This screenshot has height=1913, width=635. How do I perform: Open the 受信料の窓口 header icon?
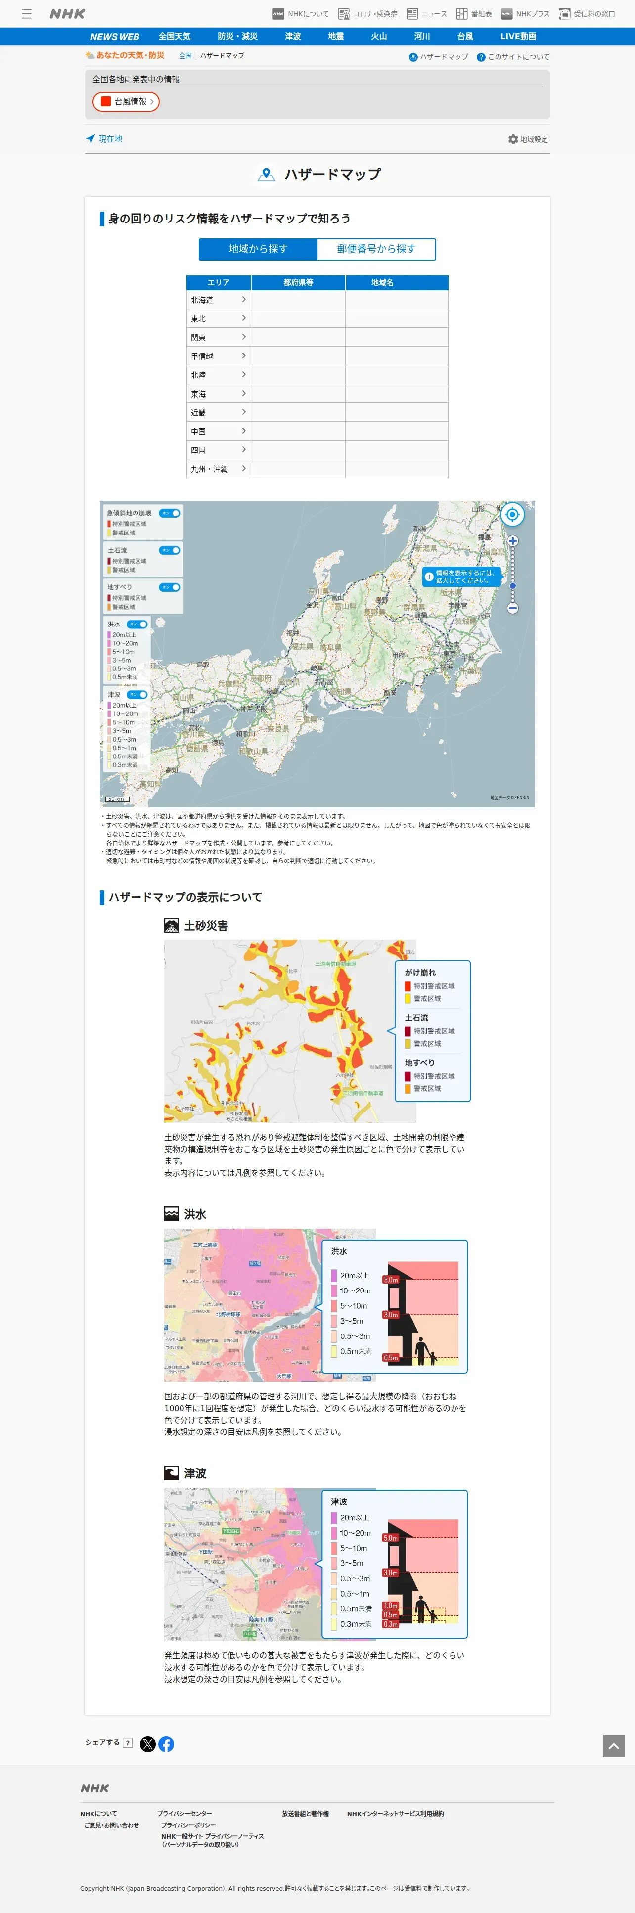[587, 13]
